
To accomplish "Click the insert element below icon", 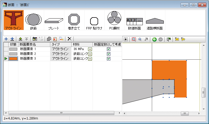I will (x=12, y=39).
